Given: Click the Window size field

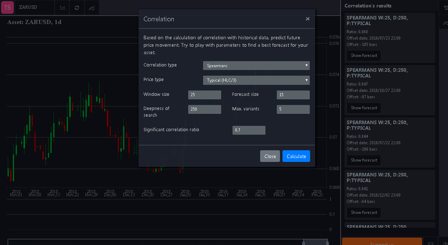Looking at the screenshot, I should pyautogui.click(x=205, y=95).
